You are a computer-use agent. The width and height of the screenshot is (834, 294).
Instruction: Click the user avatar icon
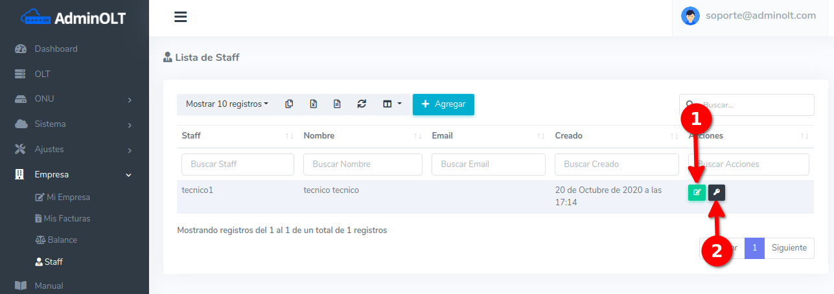click(x=690, y=16)
